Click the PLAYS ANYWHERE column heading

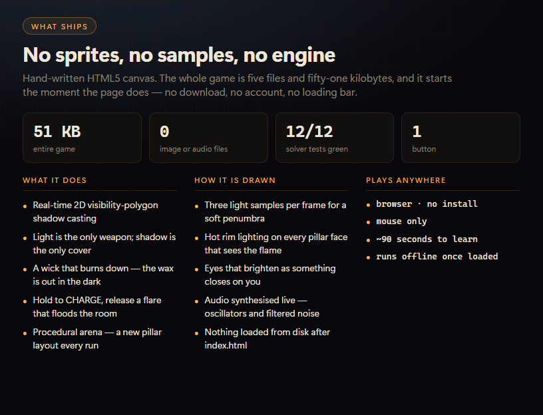[x=406, y=180]
